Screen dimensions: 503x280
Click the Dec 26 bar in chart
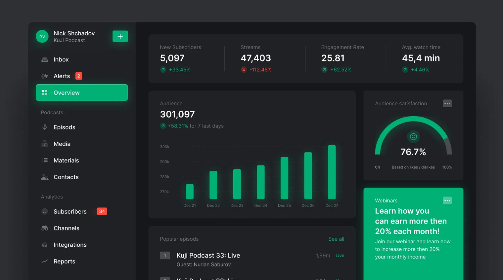[x=308, y=176]
